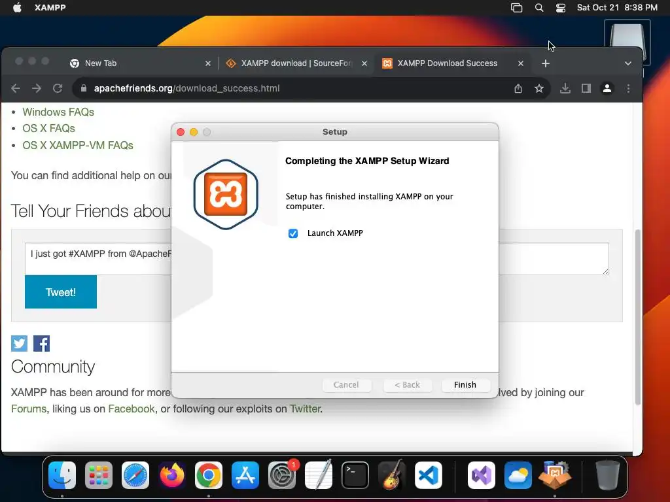Click the Facebook icon above Community

(41, 344)
